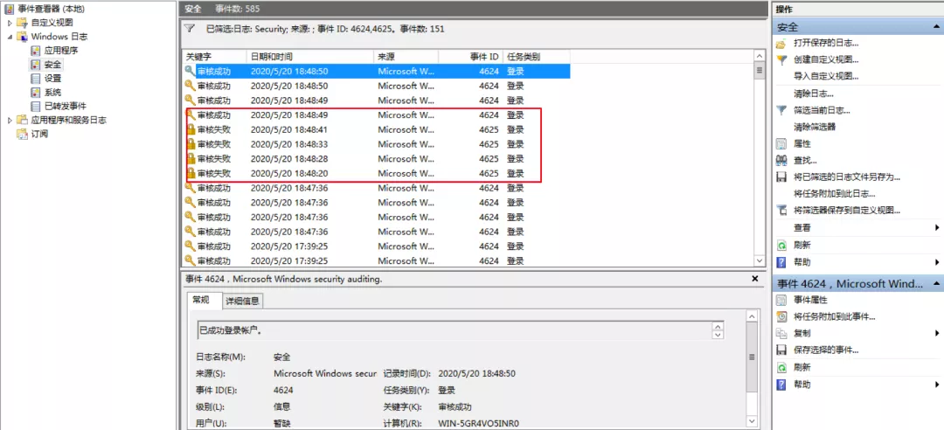Click 筛选当前日志 action

822,111
